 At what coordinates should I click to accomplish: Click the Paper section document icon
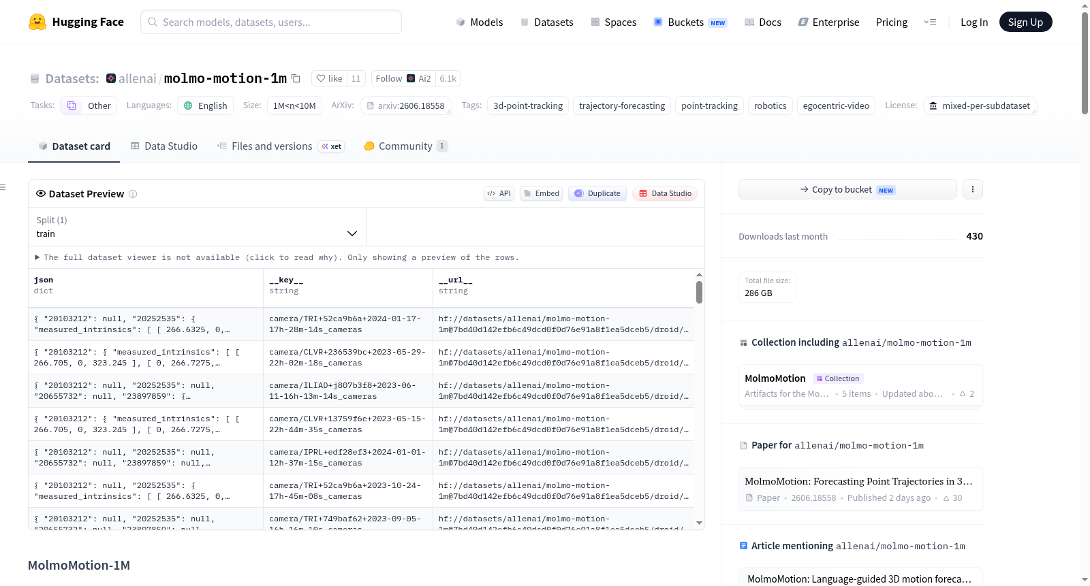[743, 445]
